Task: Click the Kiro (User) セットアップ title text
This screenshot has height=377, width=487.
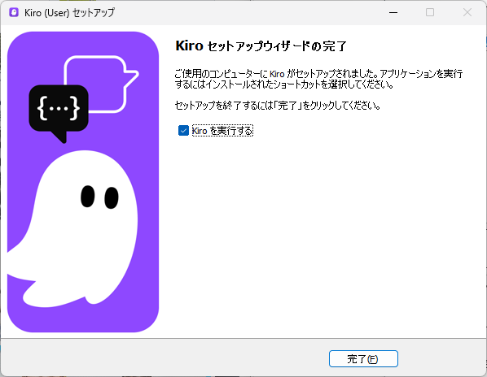Action: (x=69, y=13)
